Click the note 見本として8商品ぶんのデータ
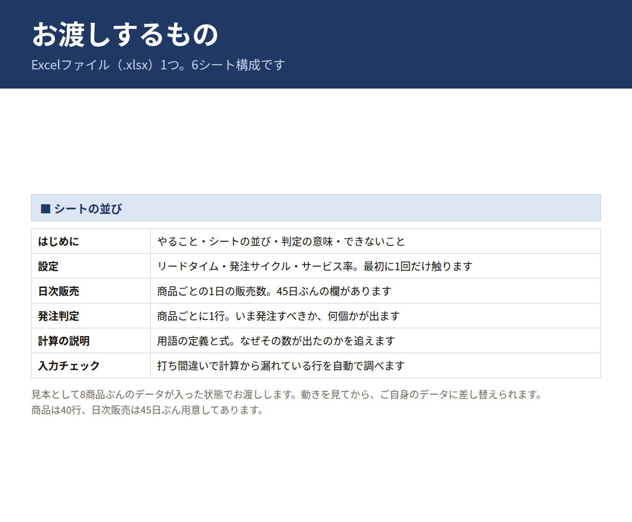Screen dimensions: 632x522 [286, 395]
